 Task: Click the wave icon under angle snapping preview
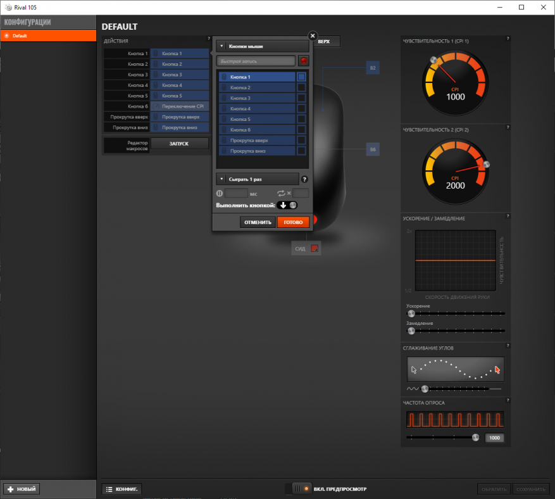pyautogui.click(x=413, y=389)
